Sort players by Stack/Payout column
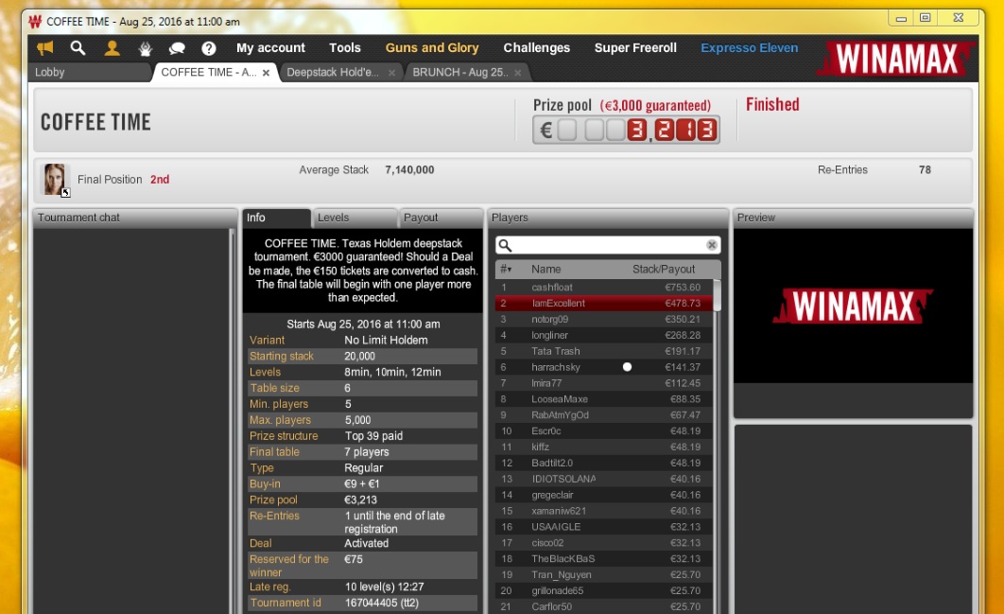1004x614 pixels. point(664,270)
